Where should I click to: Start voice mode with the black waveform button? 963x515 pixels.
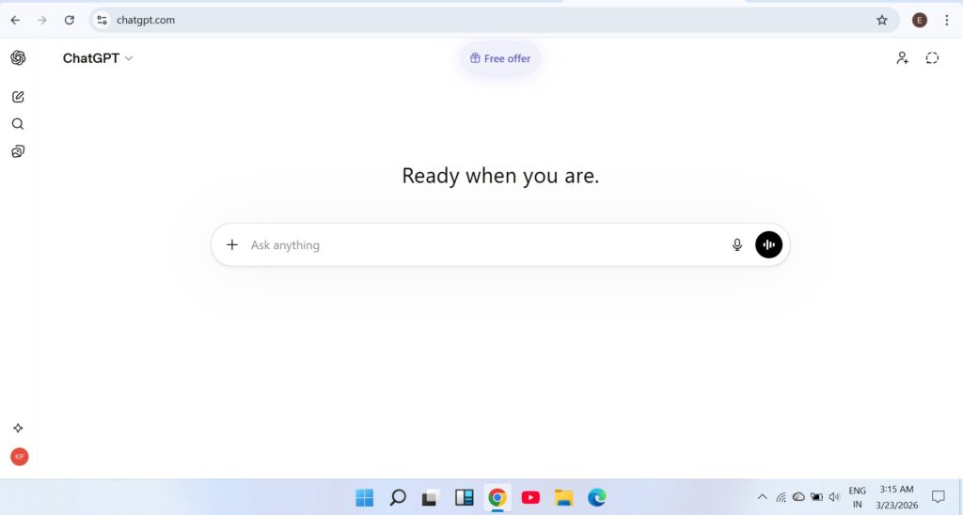(x=768, y=245)
